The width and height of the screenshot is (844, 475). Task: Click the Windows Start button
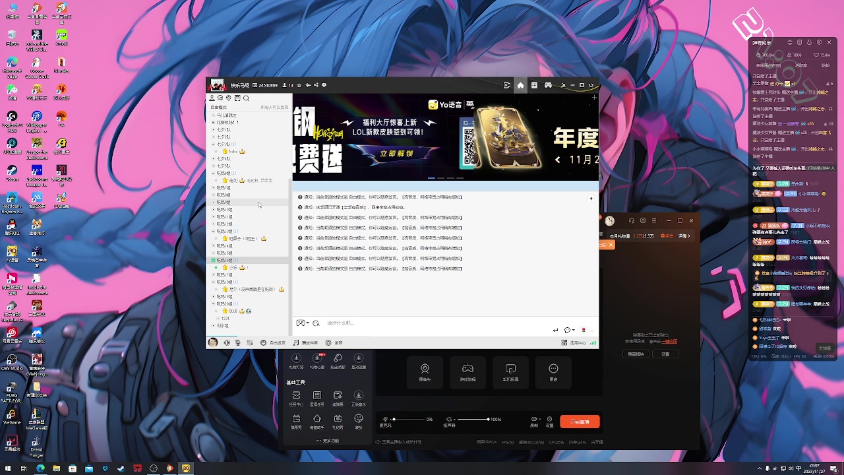(8, 468)
